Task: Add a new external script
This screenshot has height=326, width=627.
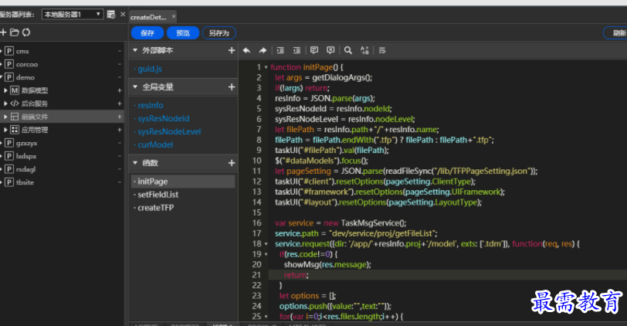Action: tap(232, 50)
